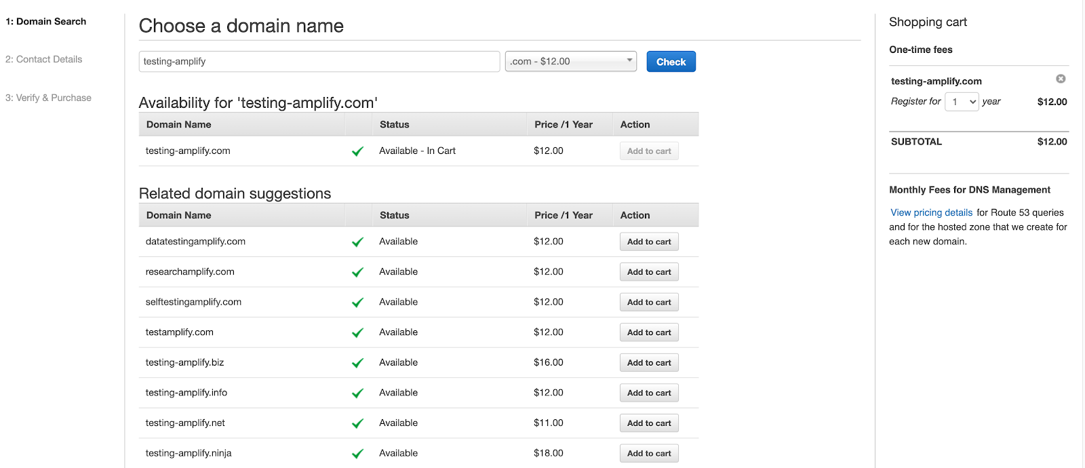Click the researchamplify.com domain name
The image size is (1085, 468).
pyautogui.click(x=190, y=272)
